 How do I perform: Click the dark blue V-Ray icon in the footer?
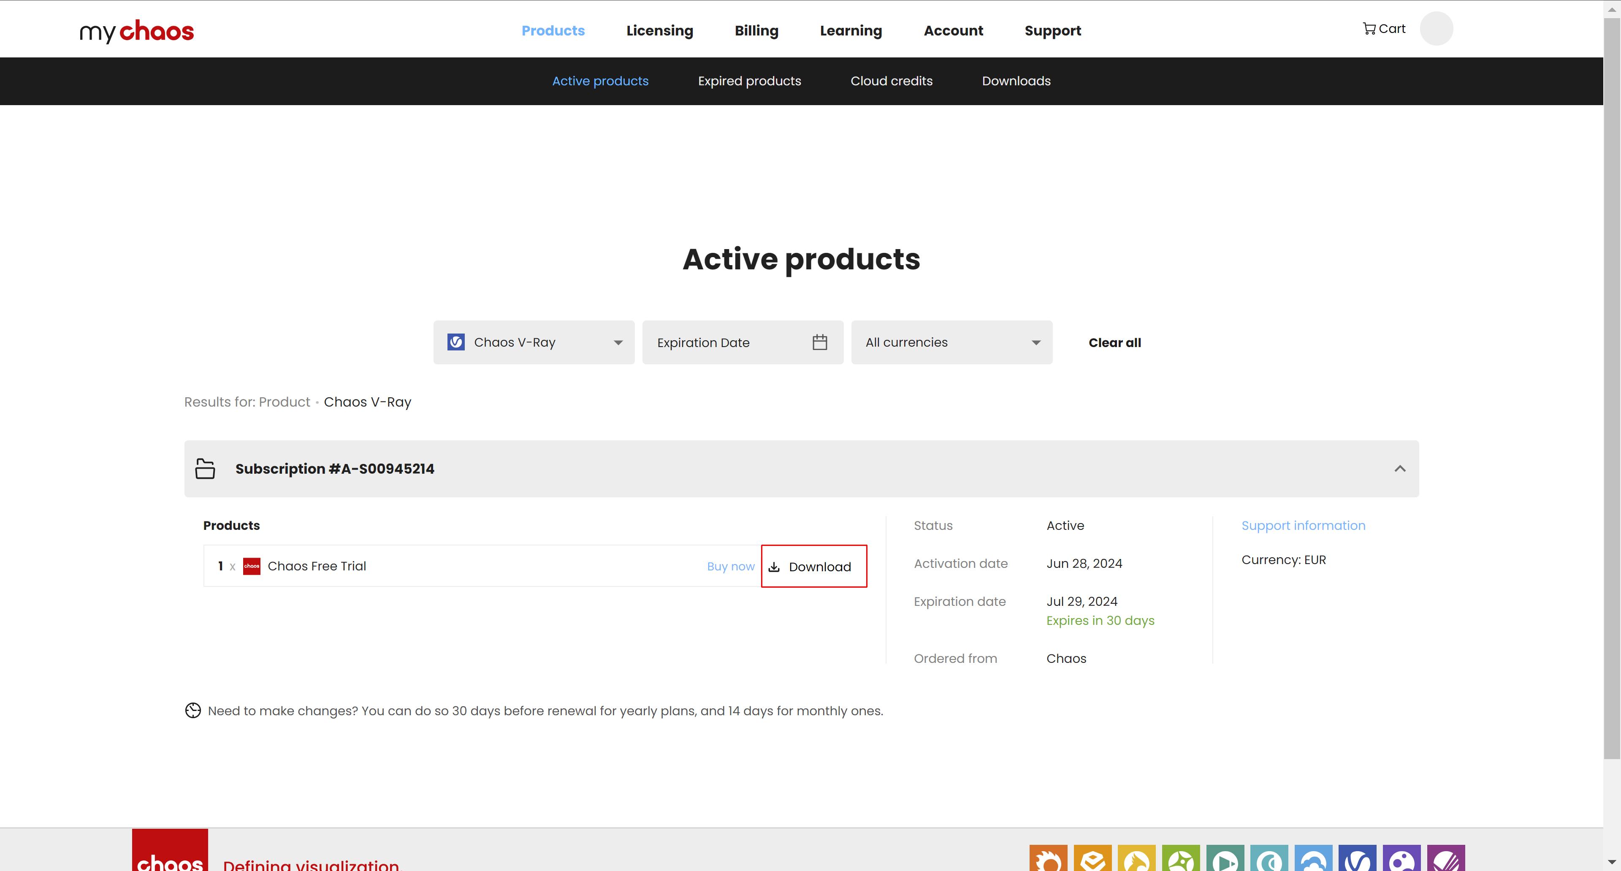pyautogui.click(x=1357, y=858)
